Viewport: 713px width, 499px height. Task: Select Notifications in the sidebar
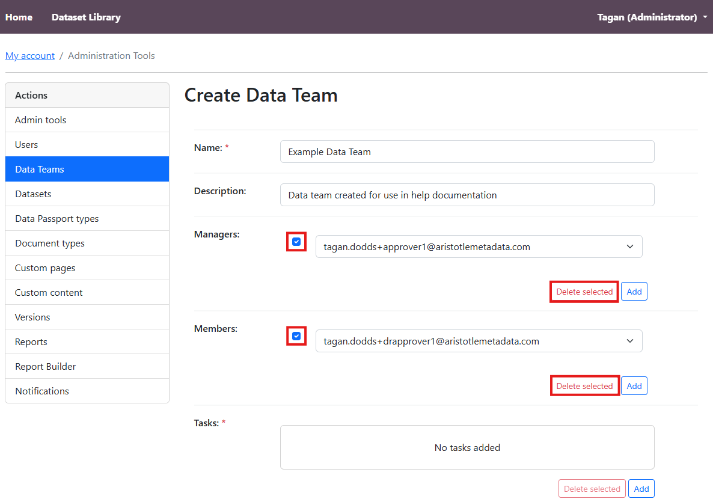[x=42, y=391]
